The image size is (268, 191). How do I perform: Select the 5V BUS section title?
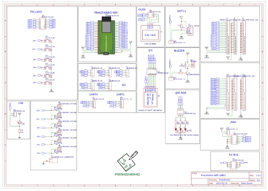click(233, 154)
